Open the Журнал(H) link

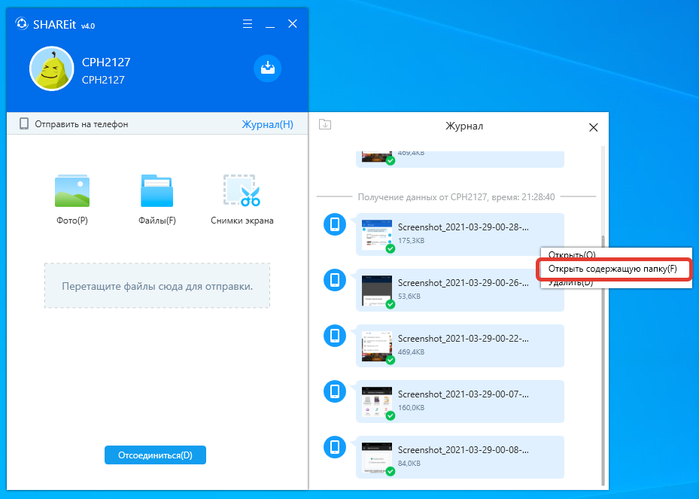267,124
